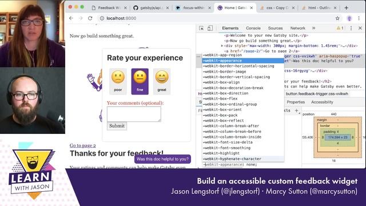View the site information icon beside the URL
This screenshot has height=206, width=366.
[x=102, y=18]
